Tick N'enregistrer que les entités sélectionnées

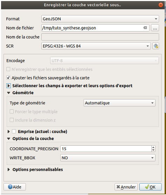point(8,69)
